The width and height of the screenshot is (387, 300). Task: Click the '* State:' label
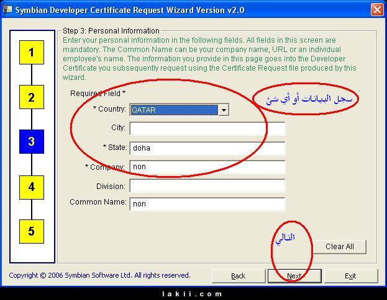tap(115, 148)
